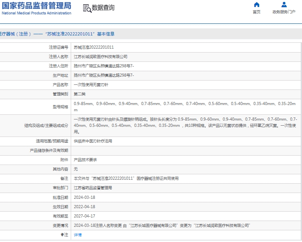Click the 变更情况 label
The width and height of the screenshot is (302, 242).
tap(61, 225)
